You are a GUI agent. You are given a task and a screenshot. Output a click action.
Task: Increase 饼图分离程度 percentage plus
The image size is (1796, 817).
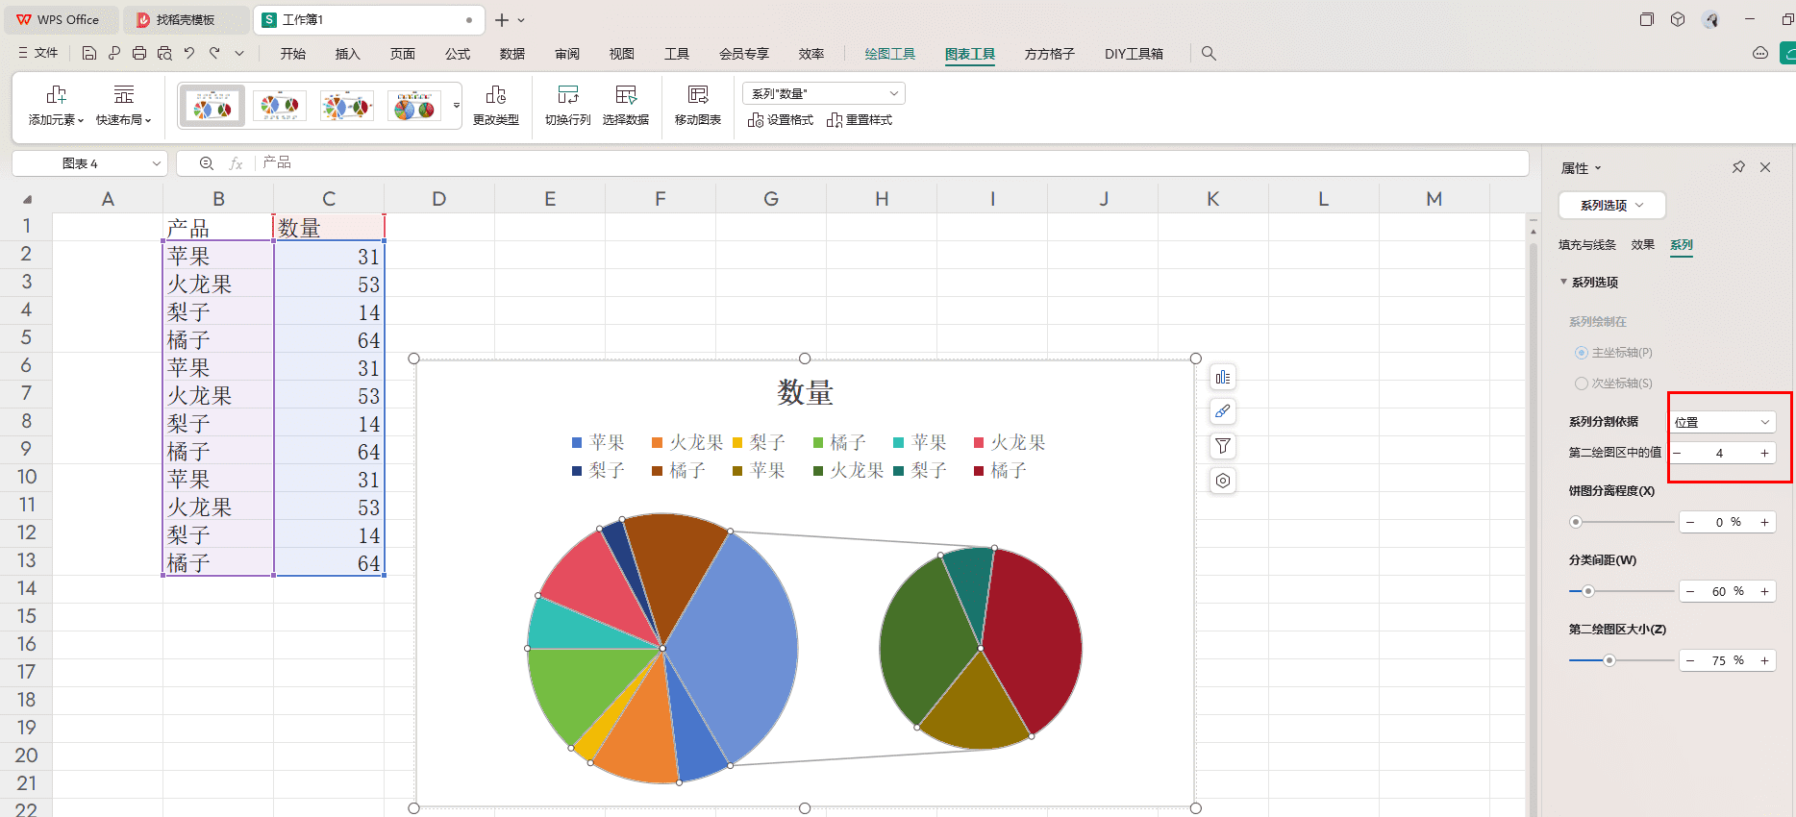tap(1764, 522)
